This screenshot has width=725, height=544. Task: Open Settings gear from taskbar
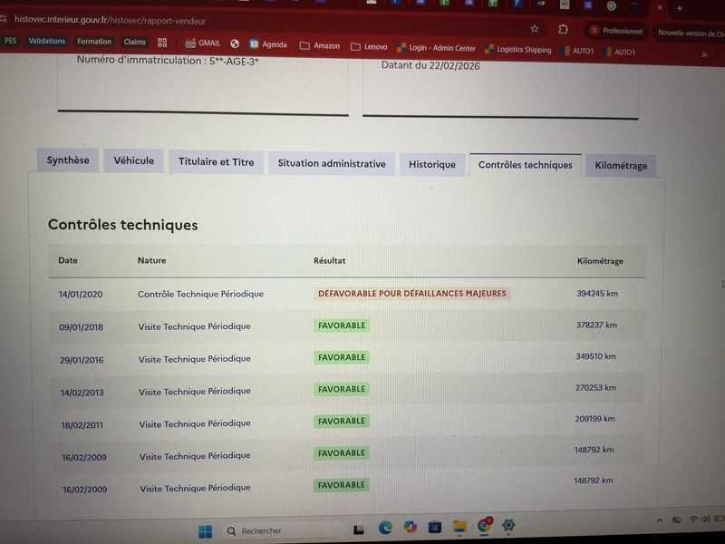(508, 525)
